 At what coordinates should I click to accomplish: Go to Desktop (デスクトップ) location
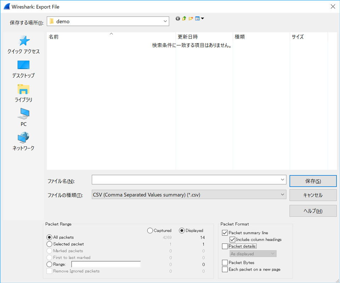(x=23, y=69)
